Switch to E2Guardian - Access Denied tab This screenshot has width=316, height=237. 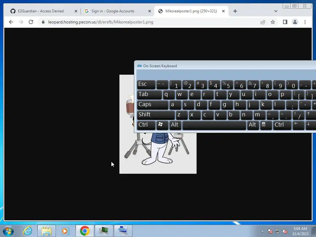click(x=41, y=11)
